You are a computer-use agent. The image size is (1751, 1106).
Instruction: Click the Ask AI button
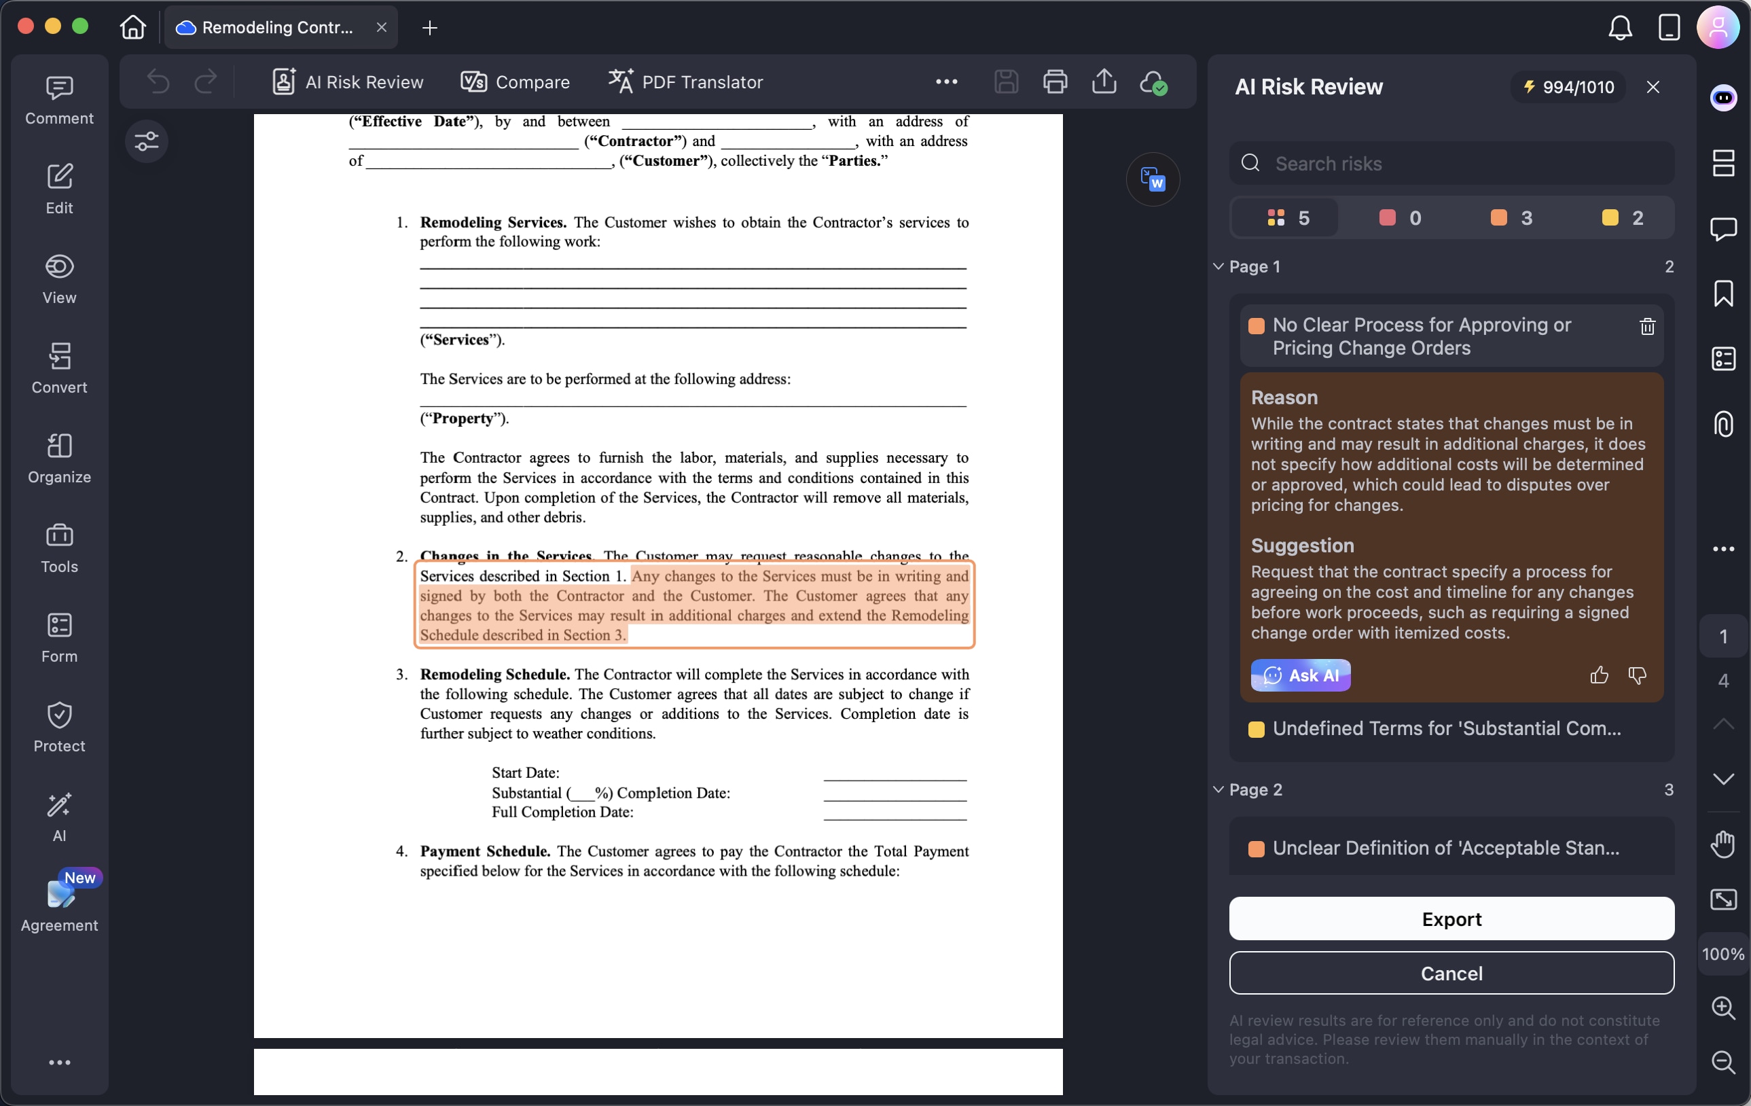tap(1300, 675)
